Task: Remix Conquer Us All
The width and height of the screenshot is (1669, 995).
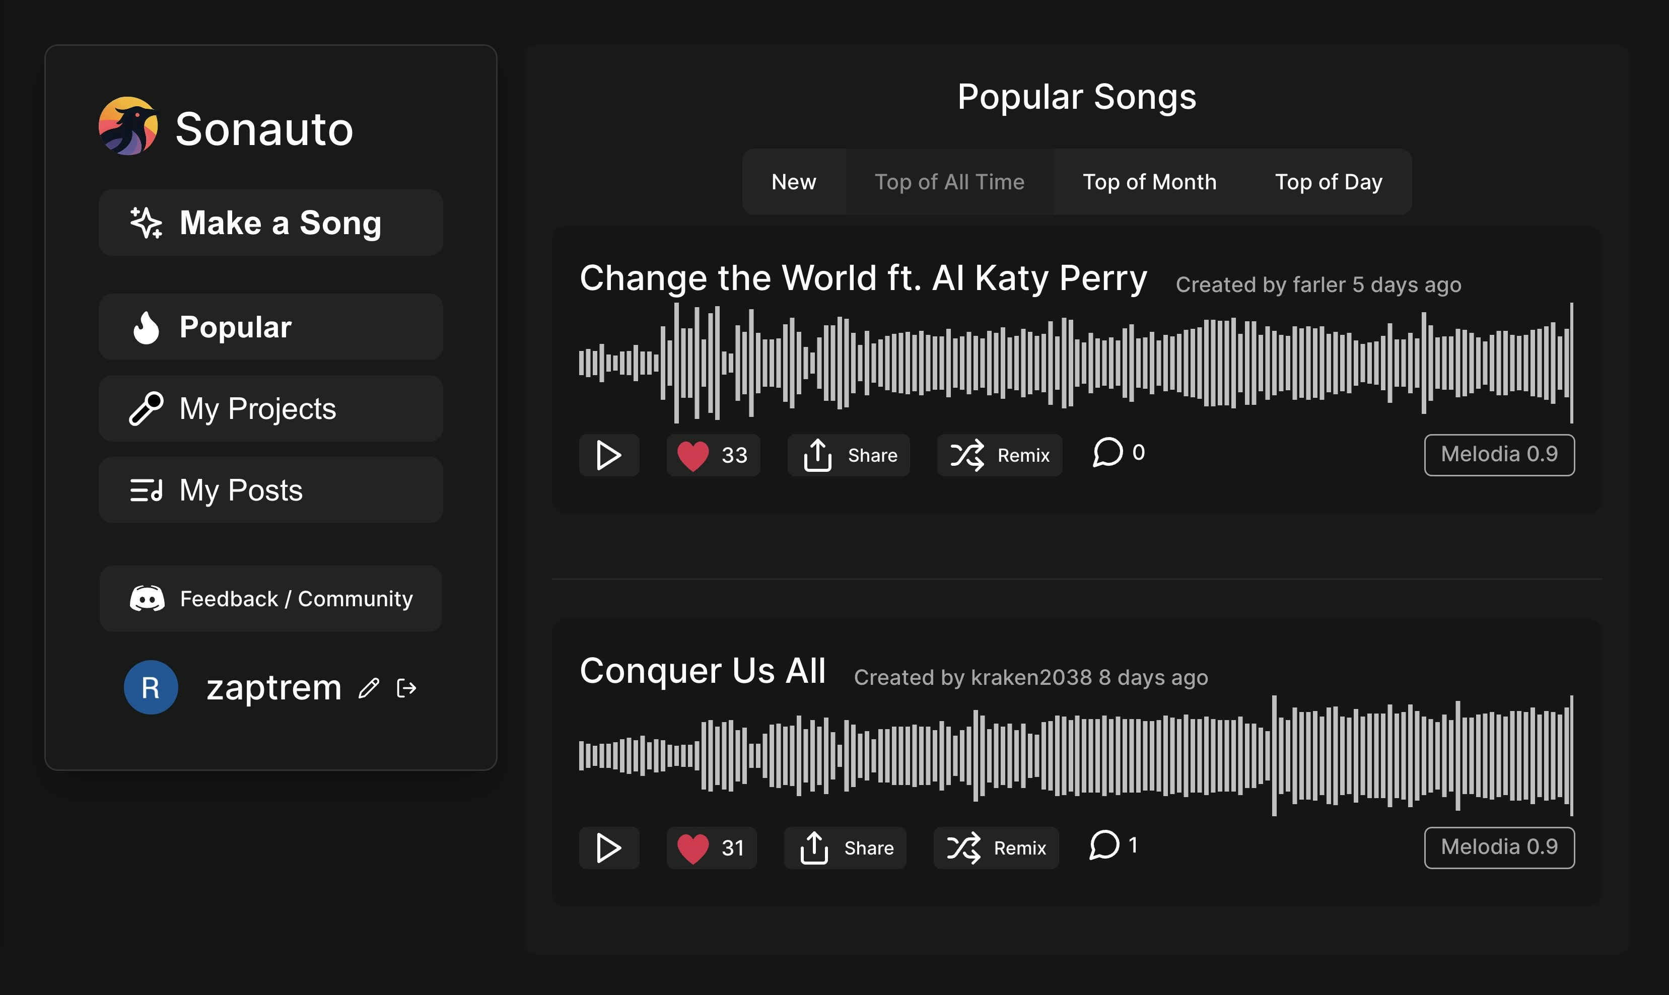Action: (x=997, y=848)
